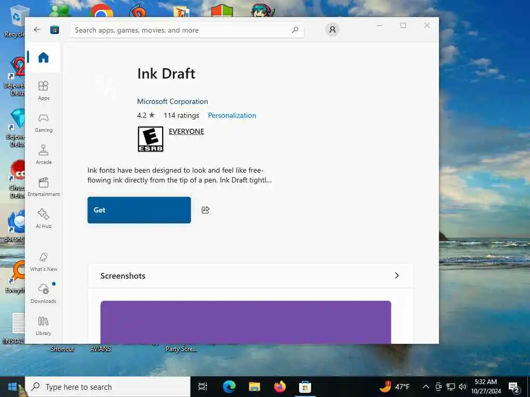This screenshot has width=530, height=397.
Task: Open Task View on the taskbar
Action: point(203,387)
